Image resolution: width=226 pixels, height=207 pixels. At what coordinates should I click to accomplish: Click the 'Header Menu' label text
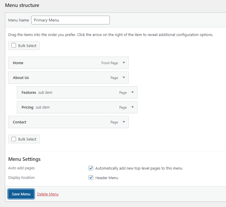(x=107, y=178)
